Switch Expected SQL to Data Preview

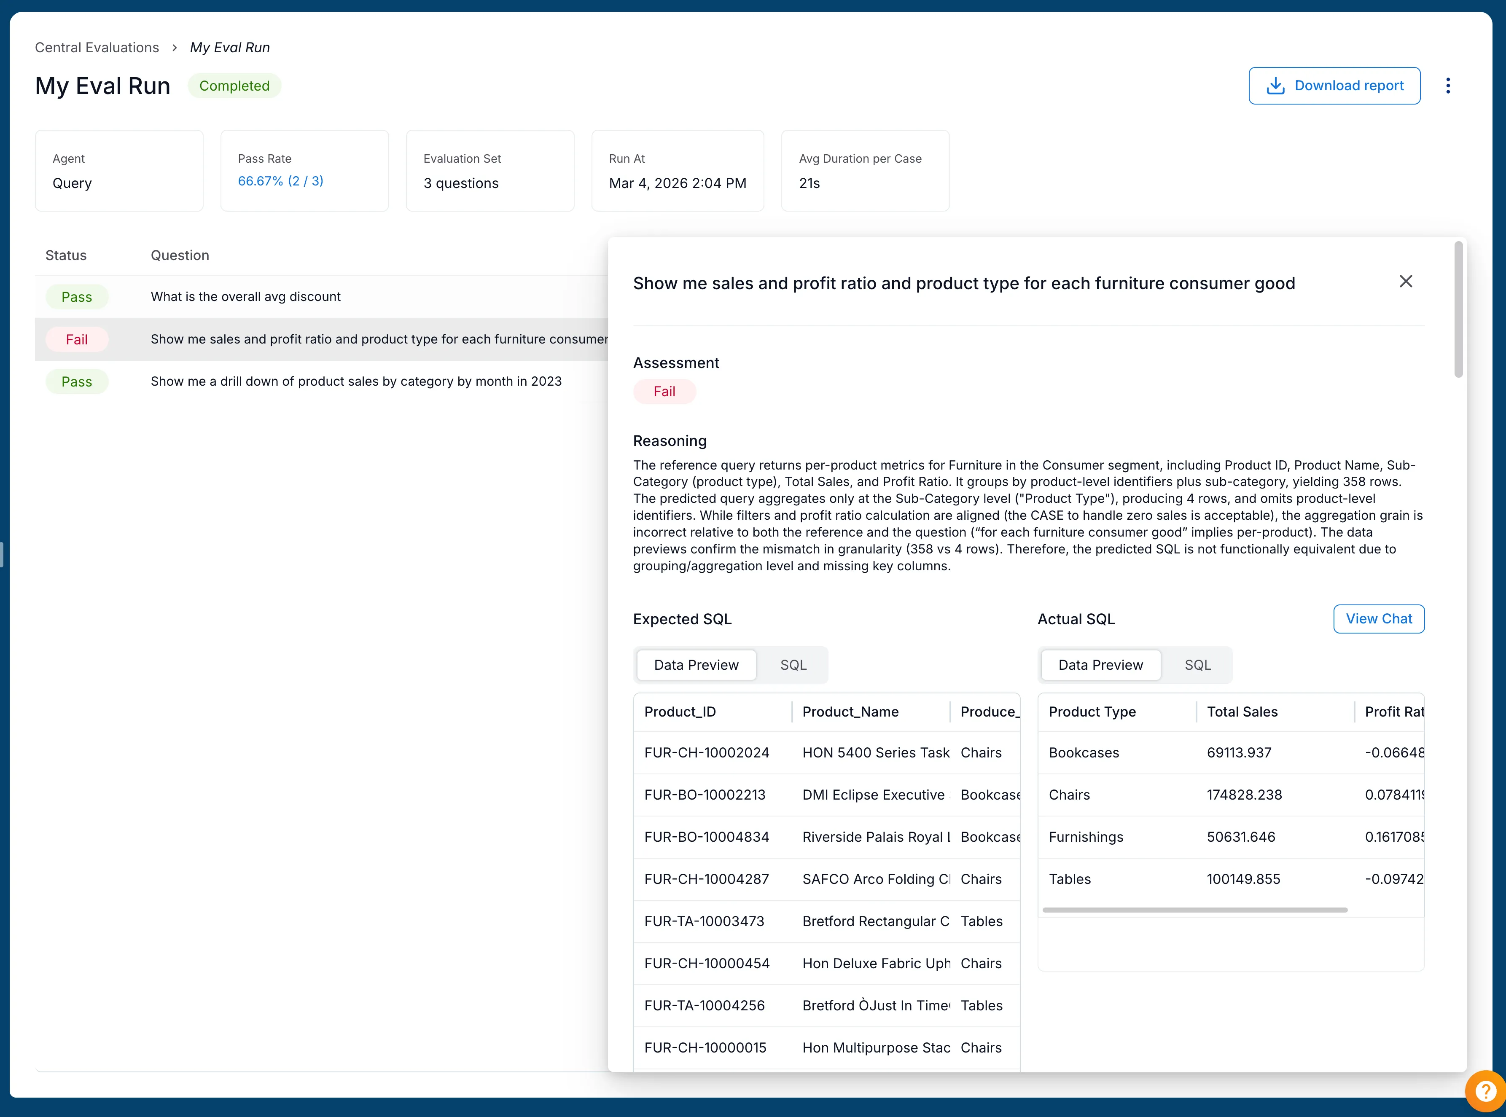pyautogui.click(x=696, y=665)
